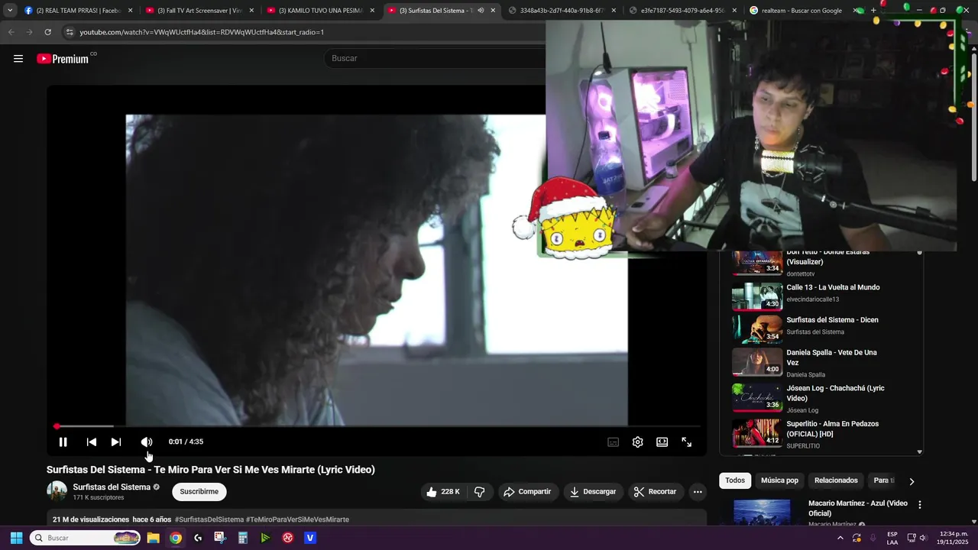Open options for Macario Martínez Azul video
This screenshot has width=978, height=550.
pyautogui.click(x=920, y=505)
